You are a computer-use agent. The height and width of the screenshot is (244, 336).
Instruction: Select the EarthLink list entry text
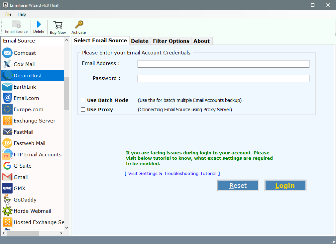[x=25, y=87]
